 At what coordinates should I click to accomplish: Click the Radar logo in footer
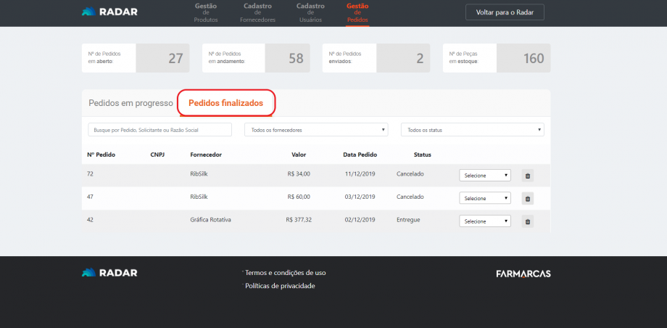pos(109,273)
